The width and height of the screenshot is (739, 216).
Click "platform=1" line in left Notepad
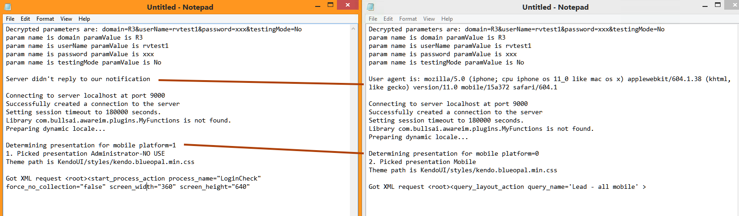point(91,145)
